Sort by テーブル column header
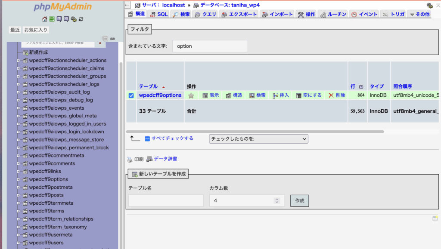 [148, 86]
